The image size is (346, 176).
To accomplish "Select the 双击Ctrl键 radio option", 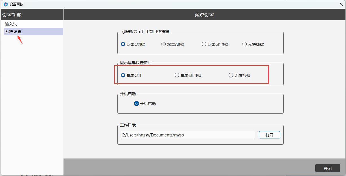I will point(123,44).
